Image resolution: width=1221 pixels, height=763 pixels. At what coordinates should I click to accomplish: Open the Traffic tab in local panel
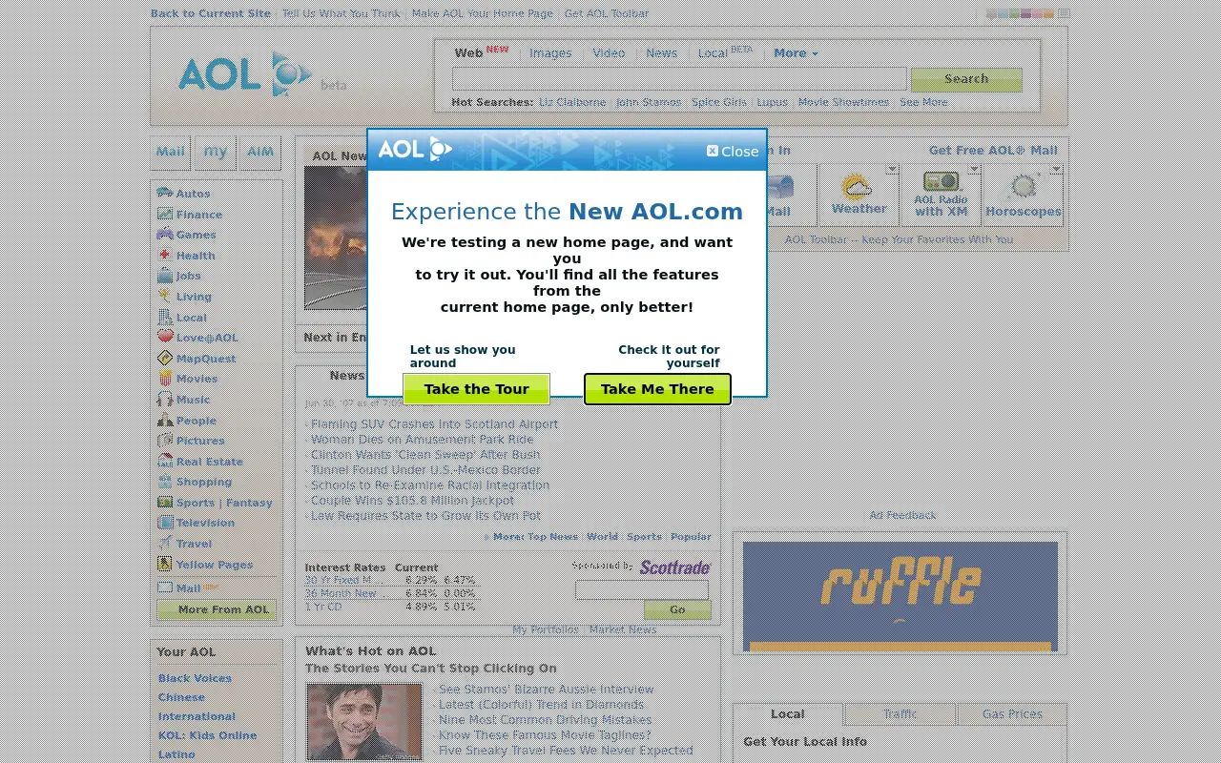(900, 713)
